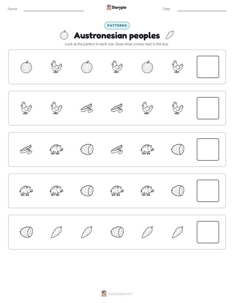
Task: Click the Name input line
Action: [x=54, y=11]
